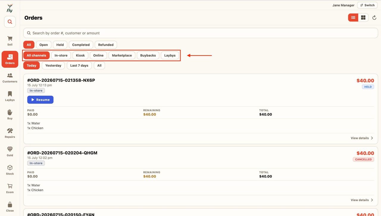Open the Ecom cart section

pos(10,189)
